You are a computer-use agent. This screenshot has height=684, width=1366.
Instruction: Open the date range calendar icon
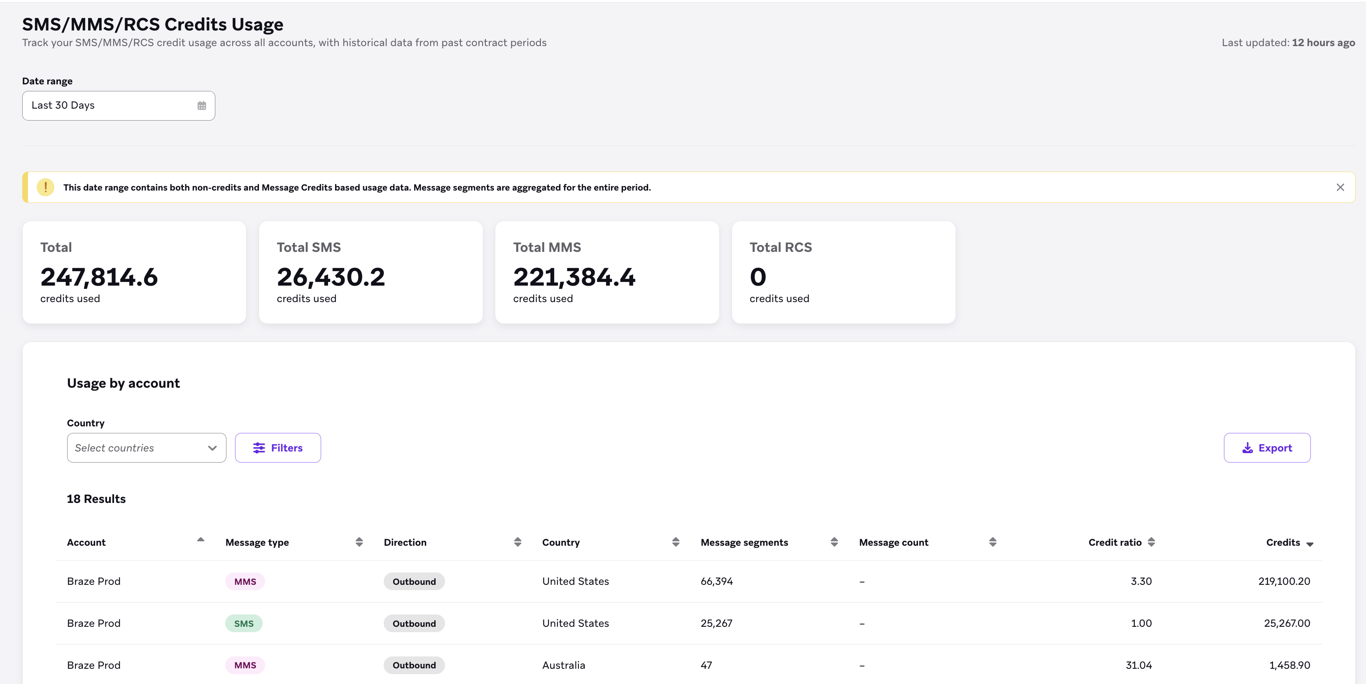pos(201,105)
